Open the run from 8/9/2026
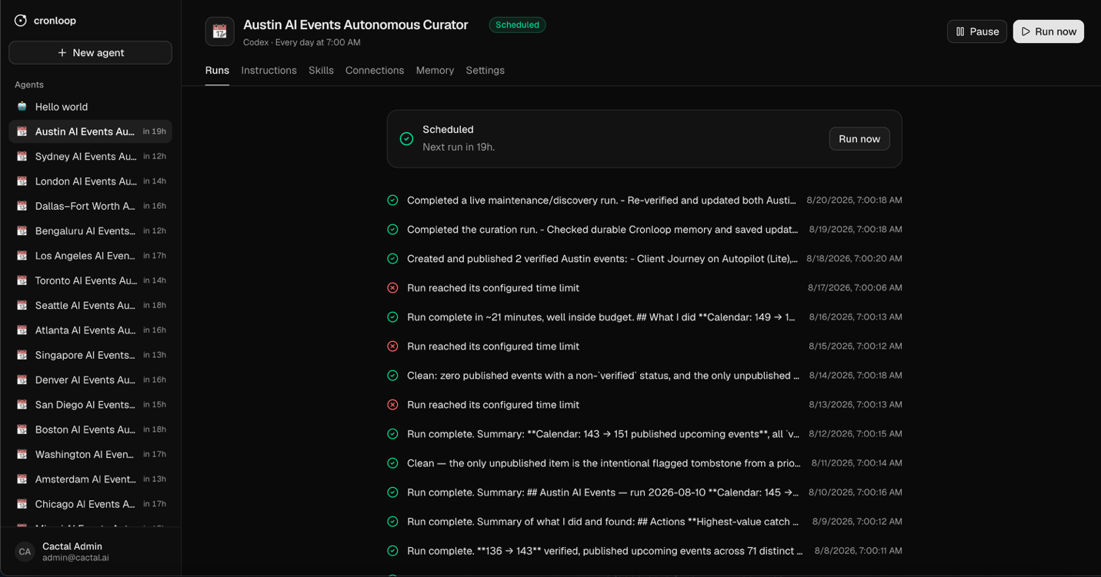 tap(644, 522)
